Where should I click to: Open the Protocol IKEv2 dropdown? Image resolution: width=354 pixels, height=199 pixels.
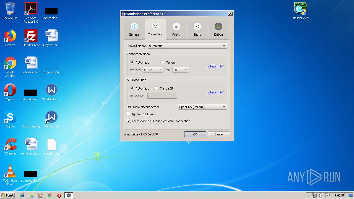coord(153,70)
